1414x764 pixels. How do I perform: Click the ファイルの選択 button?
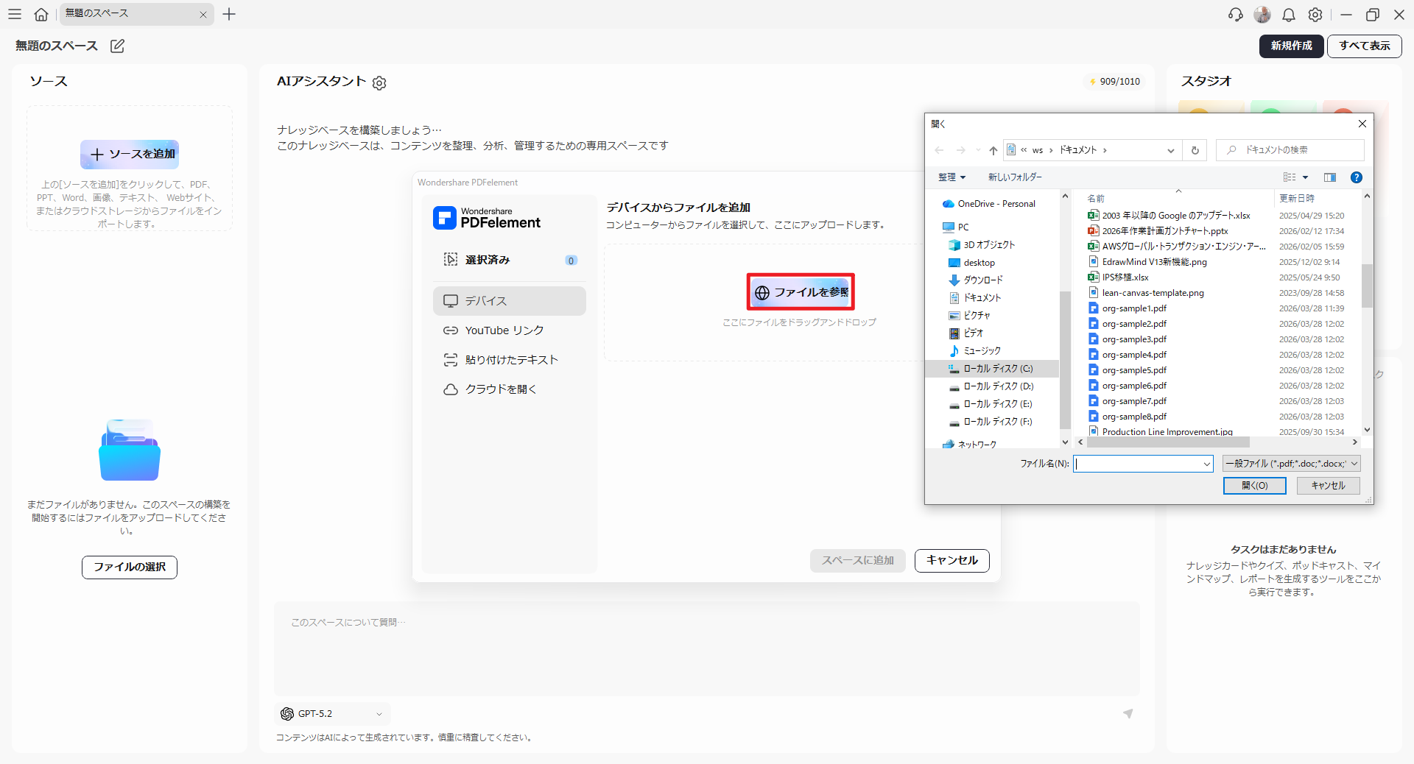click(x=130, y=567)
